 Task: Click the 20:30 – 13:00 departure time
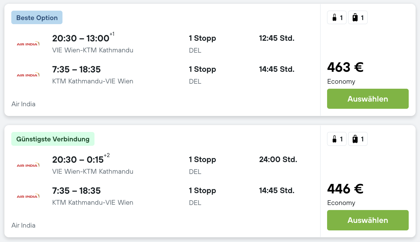(81, 38)
